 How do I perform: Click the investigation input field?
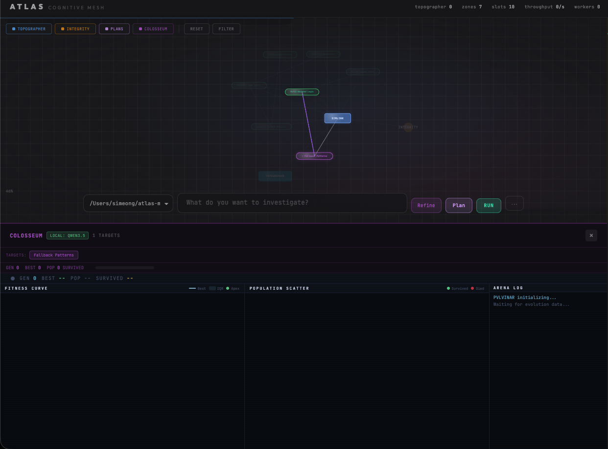coord(292,202)
